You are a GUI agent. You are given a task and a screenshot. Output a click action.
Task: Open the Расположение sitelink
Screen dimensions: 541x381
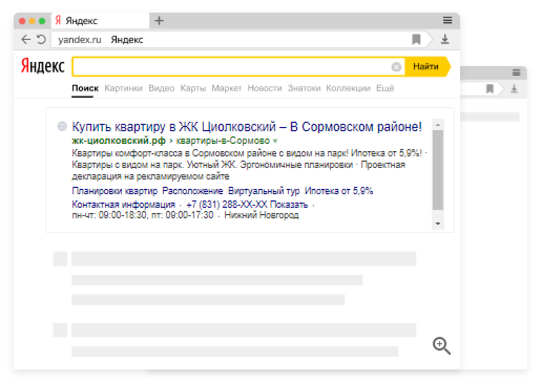click(193, 190)
